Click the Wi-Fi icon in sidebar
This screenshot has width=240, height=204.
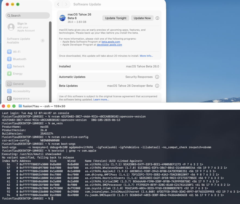pyautogui.click(x=9, y=52)
